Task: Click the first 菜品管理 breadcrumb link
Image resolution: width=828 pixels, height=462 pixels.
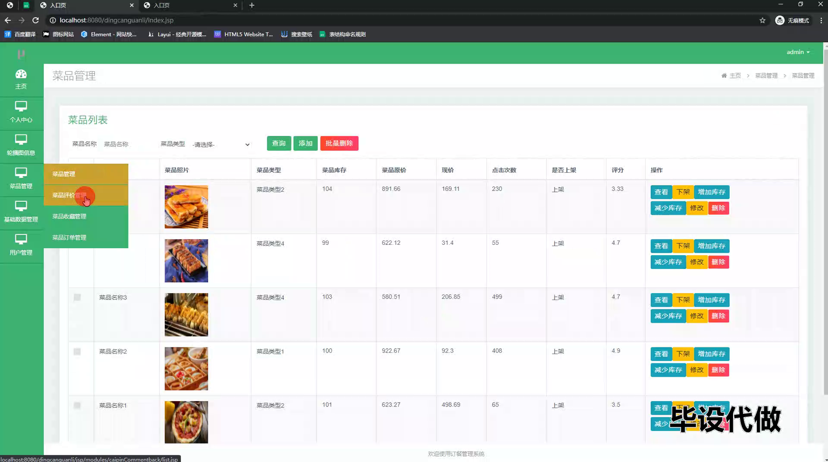Action: tap(766, 75)
